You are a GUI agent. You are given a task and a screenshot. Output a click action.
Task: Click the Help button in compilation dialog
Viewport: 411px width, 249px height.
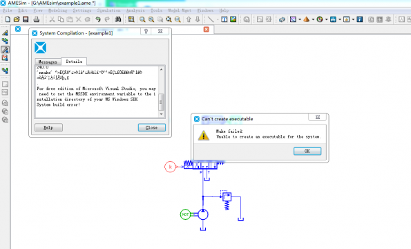[48, 127]
